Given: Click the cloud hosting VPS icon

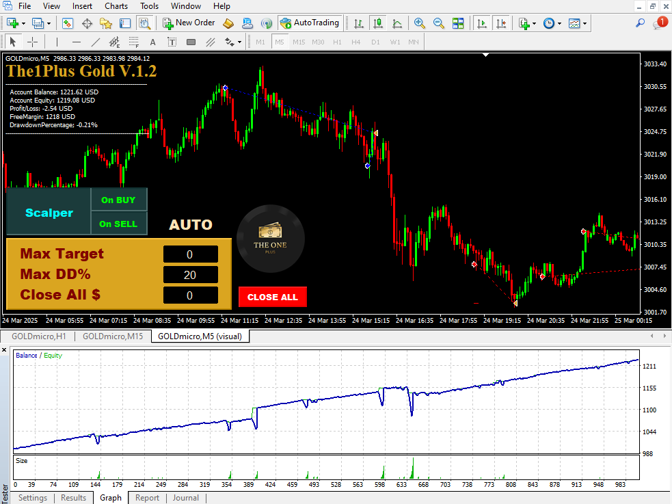Looking at the screenshot, I should point(247,23).
